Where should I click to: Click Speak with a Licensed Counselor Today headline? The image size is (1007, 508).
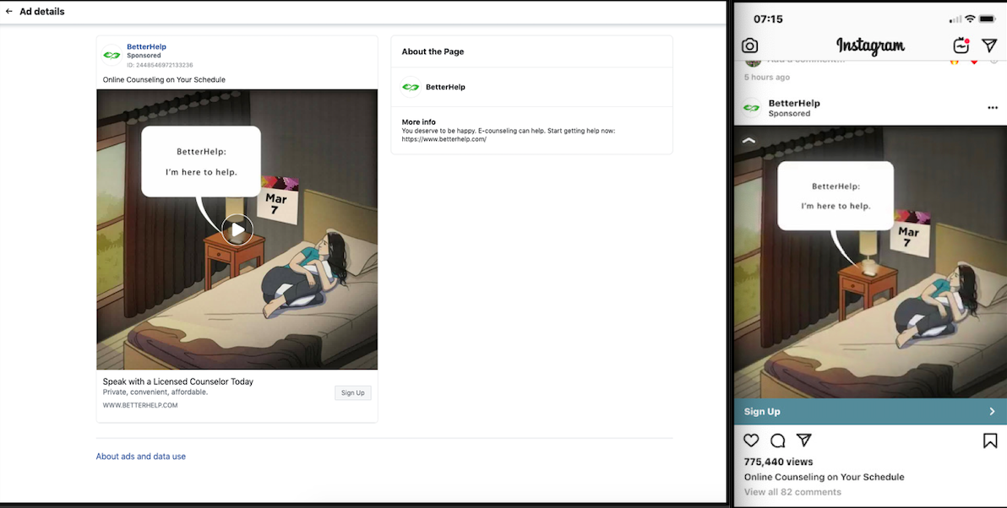pos(178,381)
